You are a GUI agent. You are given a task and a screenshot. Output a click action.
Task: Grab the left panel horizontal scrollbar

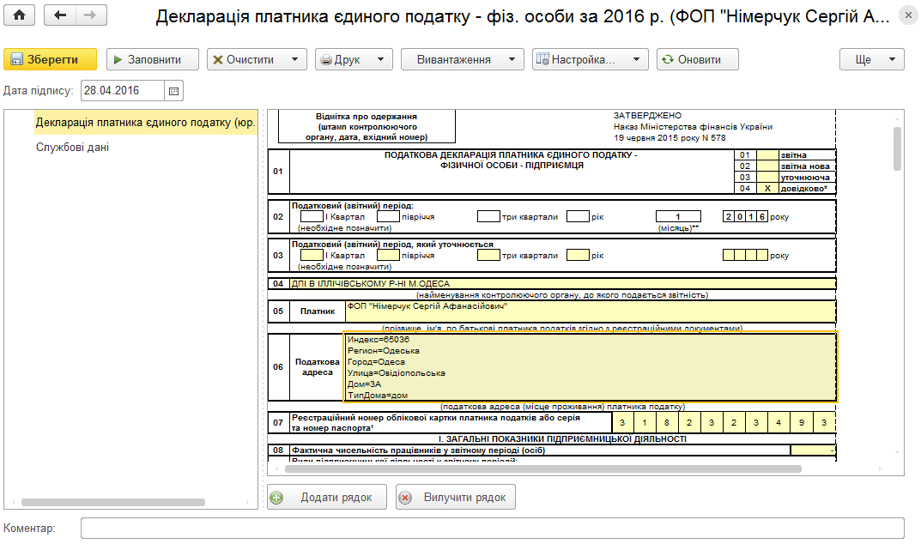point(112,502)
